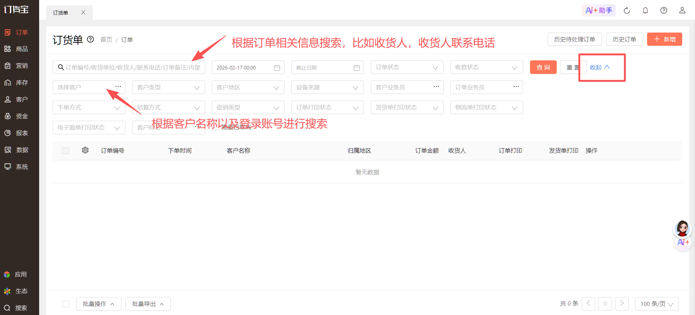Tick the checkbox beside 批量操作

[x=66, y=304]
